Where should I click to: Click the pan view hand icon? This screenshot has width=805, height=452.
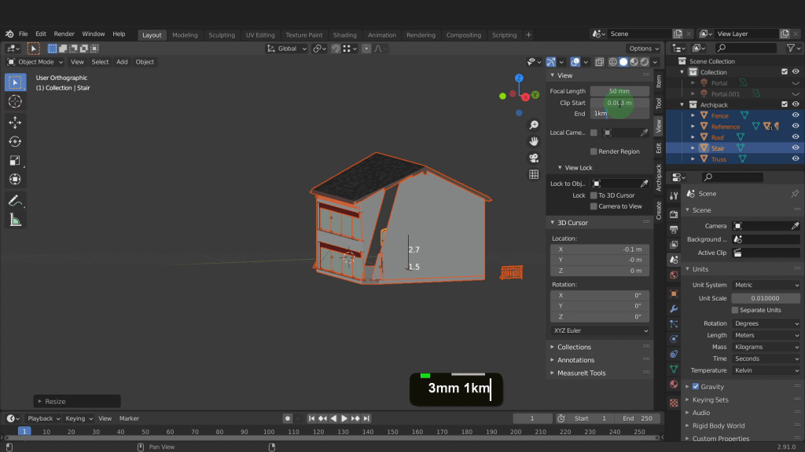pyautogui.click(x=534, y=141)
